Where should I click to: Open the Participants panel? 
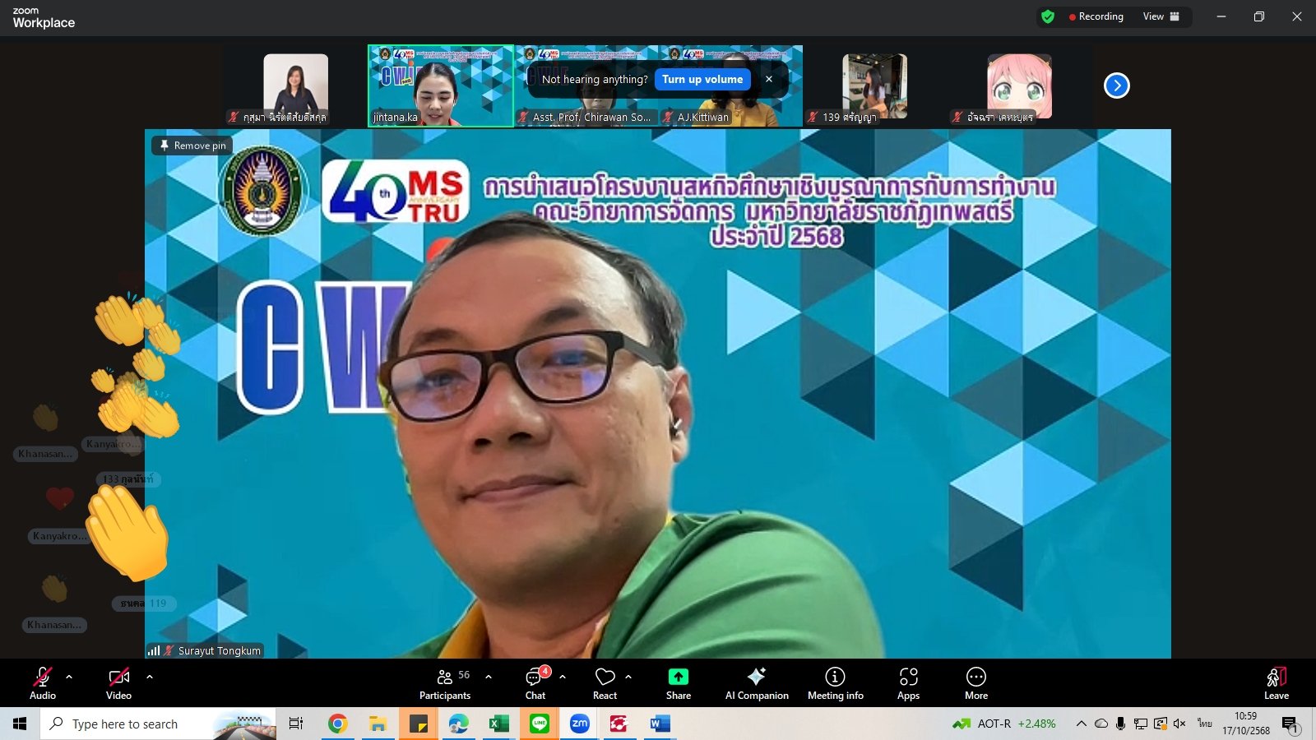pyautogui.click(x=445, y=683)
